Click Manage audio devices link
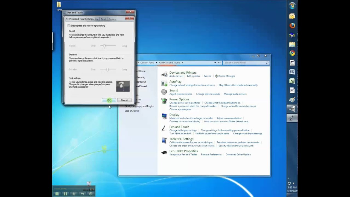Viewport: 350px width, 197px height. click(235, 94)
